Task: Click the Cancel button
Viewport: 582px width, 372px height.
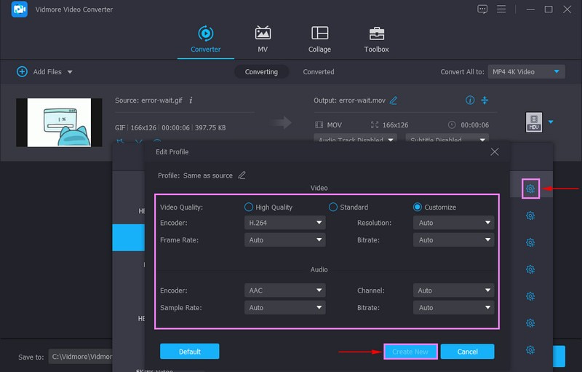Action: point(467,352)
